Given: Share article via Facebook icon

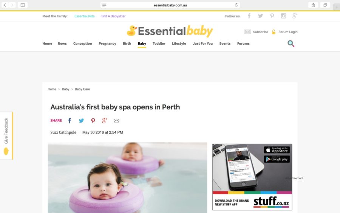Looking at the screenshot, I should [x=70, y=121].
